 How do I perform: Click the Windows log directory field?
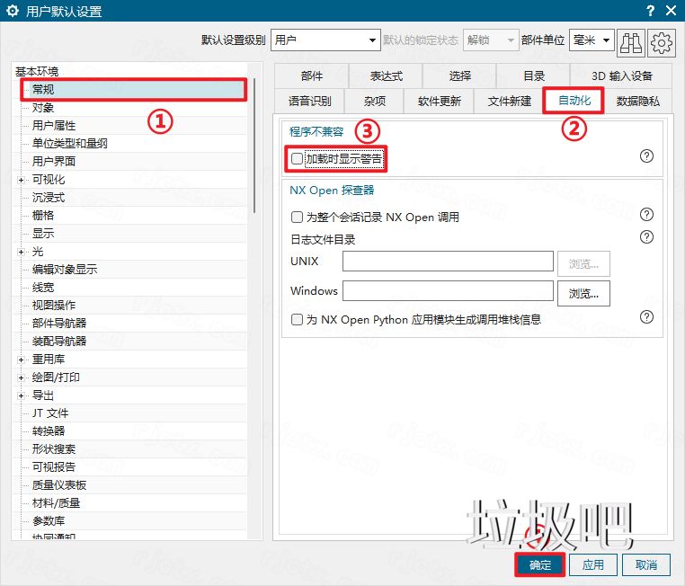pos(448,291)
